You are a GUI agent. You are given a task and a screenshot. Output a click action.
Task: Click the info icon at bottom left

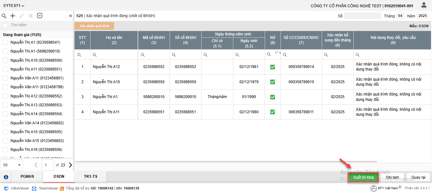[6, 177]
